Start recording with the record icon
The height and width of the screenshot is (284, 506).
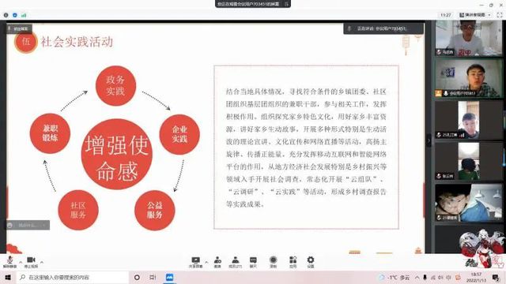point(273,262)
